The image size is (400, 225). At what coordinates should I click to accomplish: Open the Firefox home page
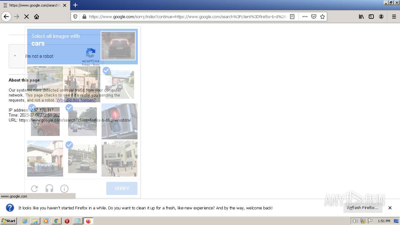coord(37,17)
